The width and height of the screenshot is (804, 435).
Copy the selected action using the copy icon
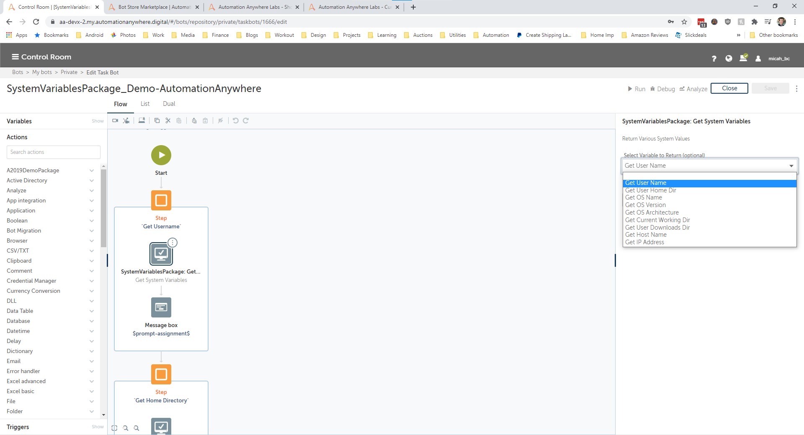[x=157, y=120]
